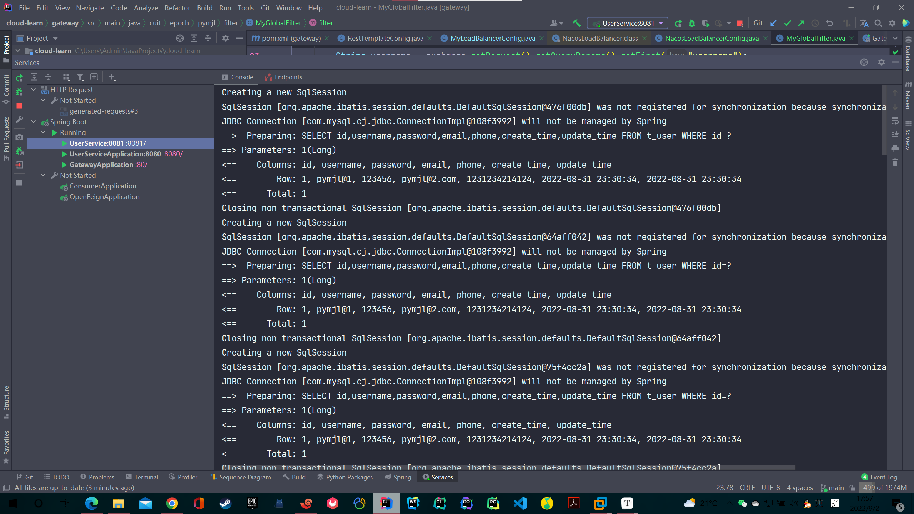Viewport: 914px width, 514px height.
Task: Toggle scroll to end of console
Action: pos(895,135)
